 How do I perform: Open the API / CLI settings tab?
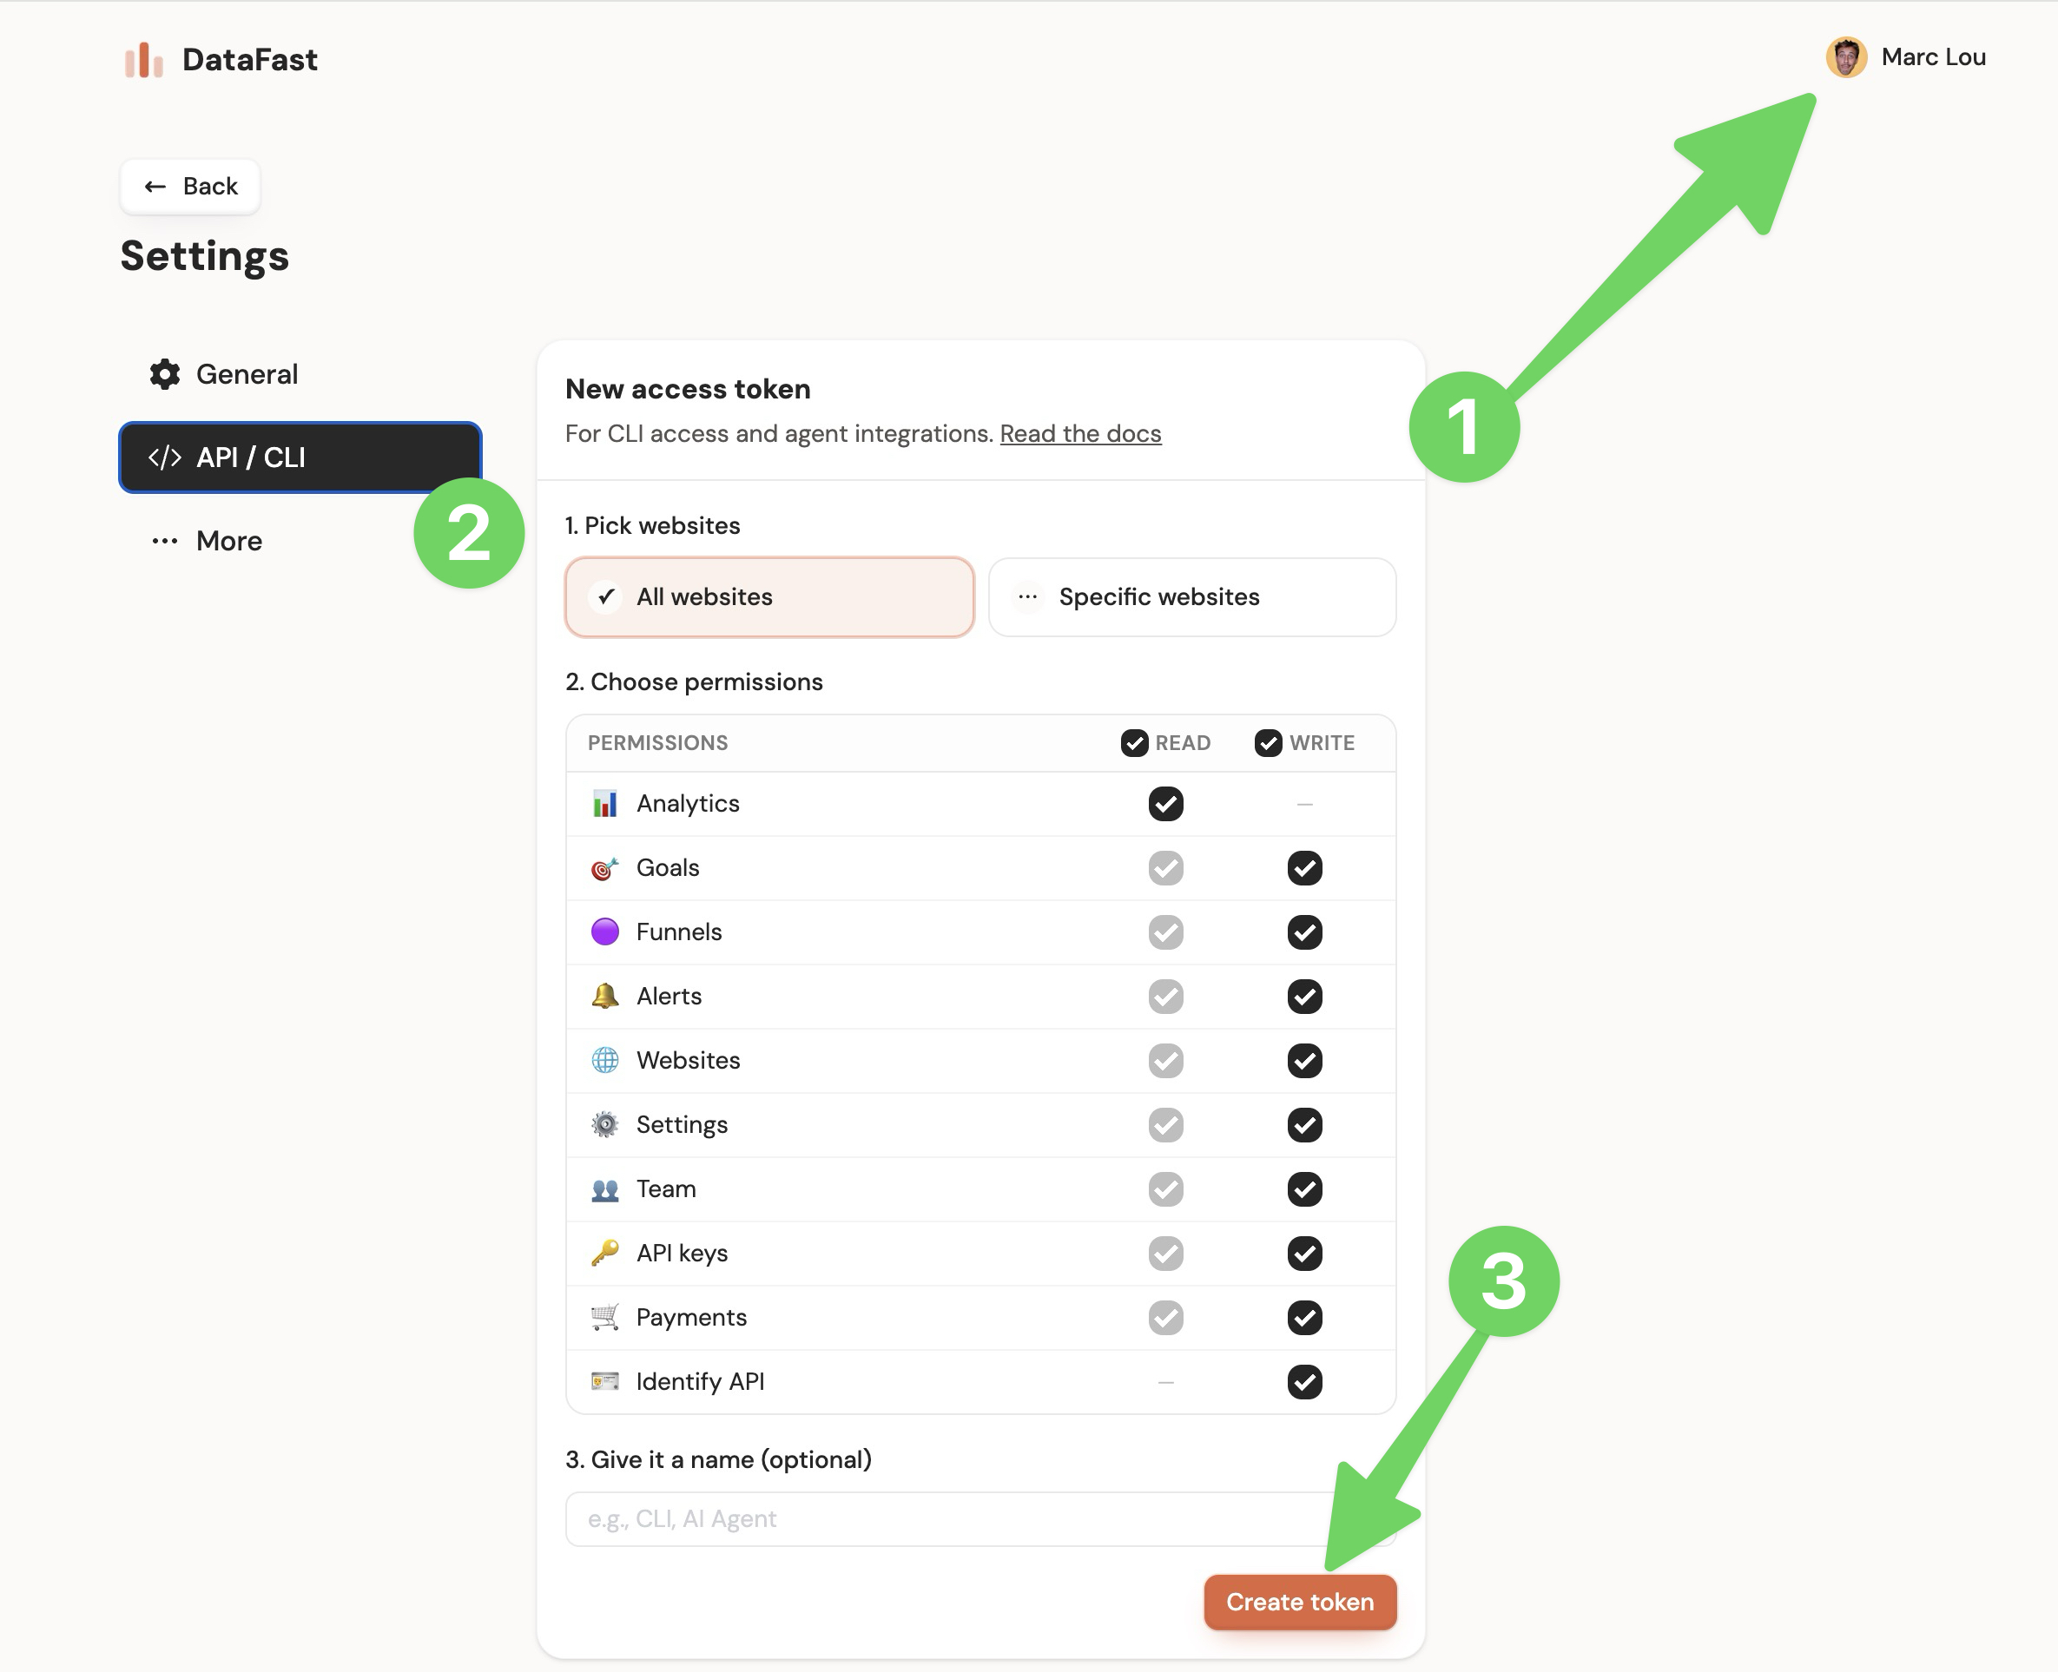(x=300, y=457)
